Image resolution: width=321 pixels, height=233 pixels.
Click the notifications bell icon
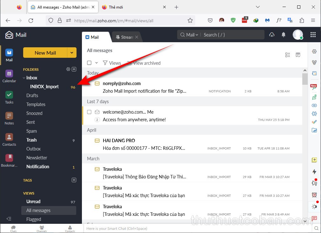coord(284,35)
